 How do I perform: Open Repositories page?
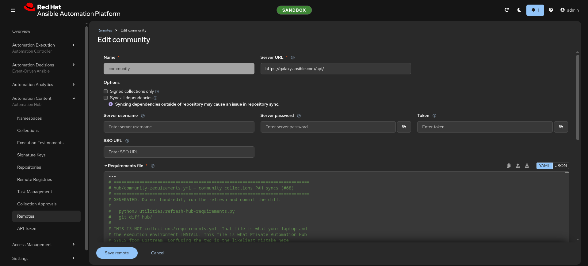pyautogui.click(x=29, y=167)
